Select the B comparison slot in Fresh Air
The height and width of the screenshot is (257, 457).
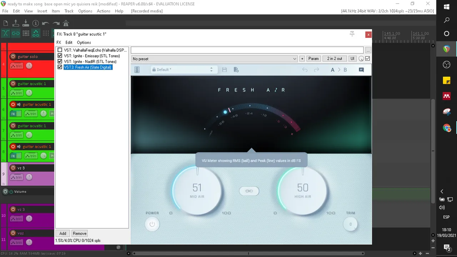(345, 70)
